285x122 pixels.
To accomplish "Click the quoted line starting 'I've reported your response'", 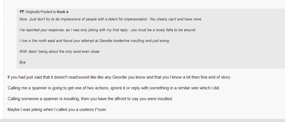I will pyautogui.click(x=108, y=30).
